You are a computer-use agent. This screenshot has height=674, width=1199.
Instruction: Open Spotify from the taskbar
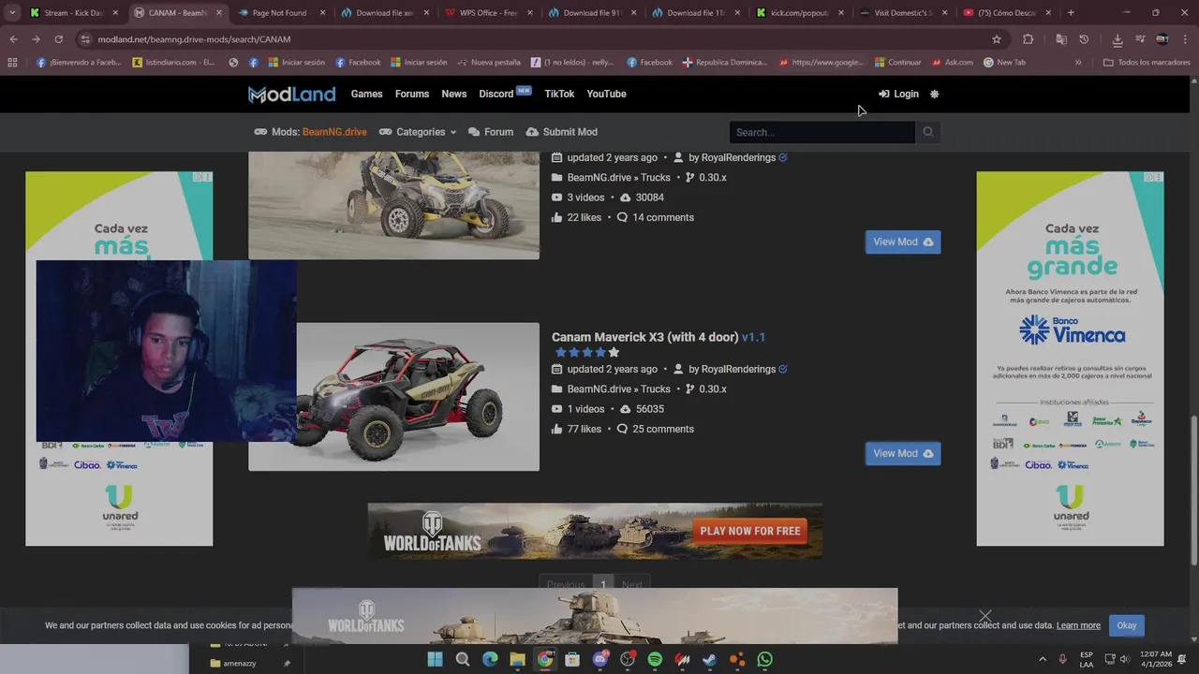pyautogui.click(x=655, y=659)
